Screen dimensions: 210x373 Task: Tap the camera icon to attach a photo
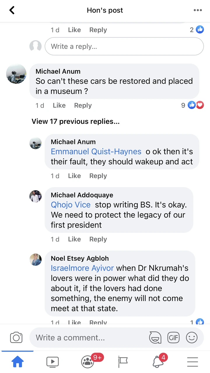[16, 337]
